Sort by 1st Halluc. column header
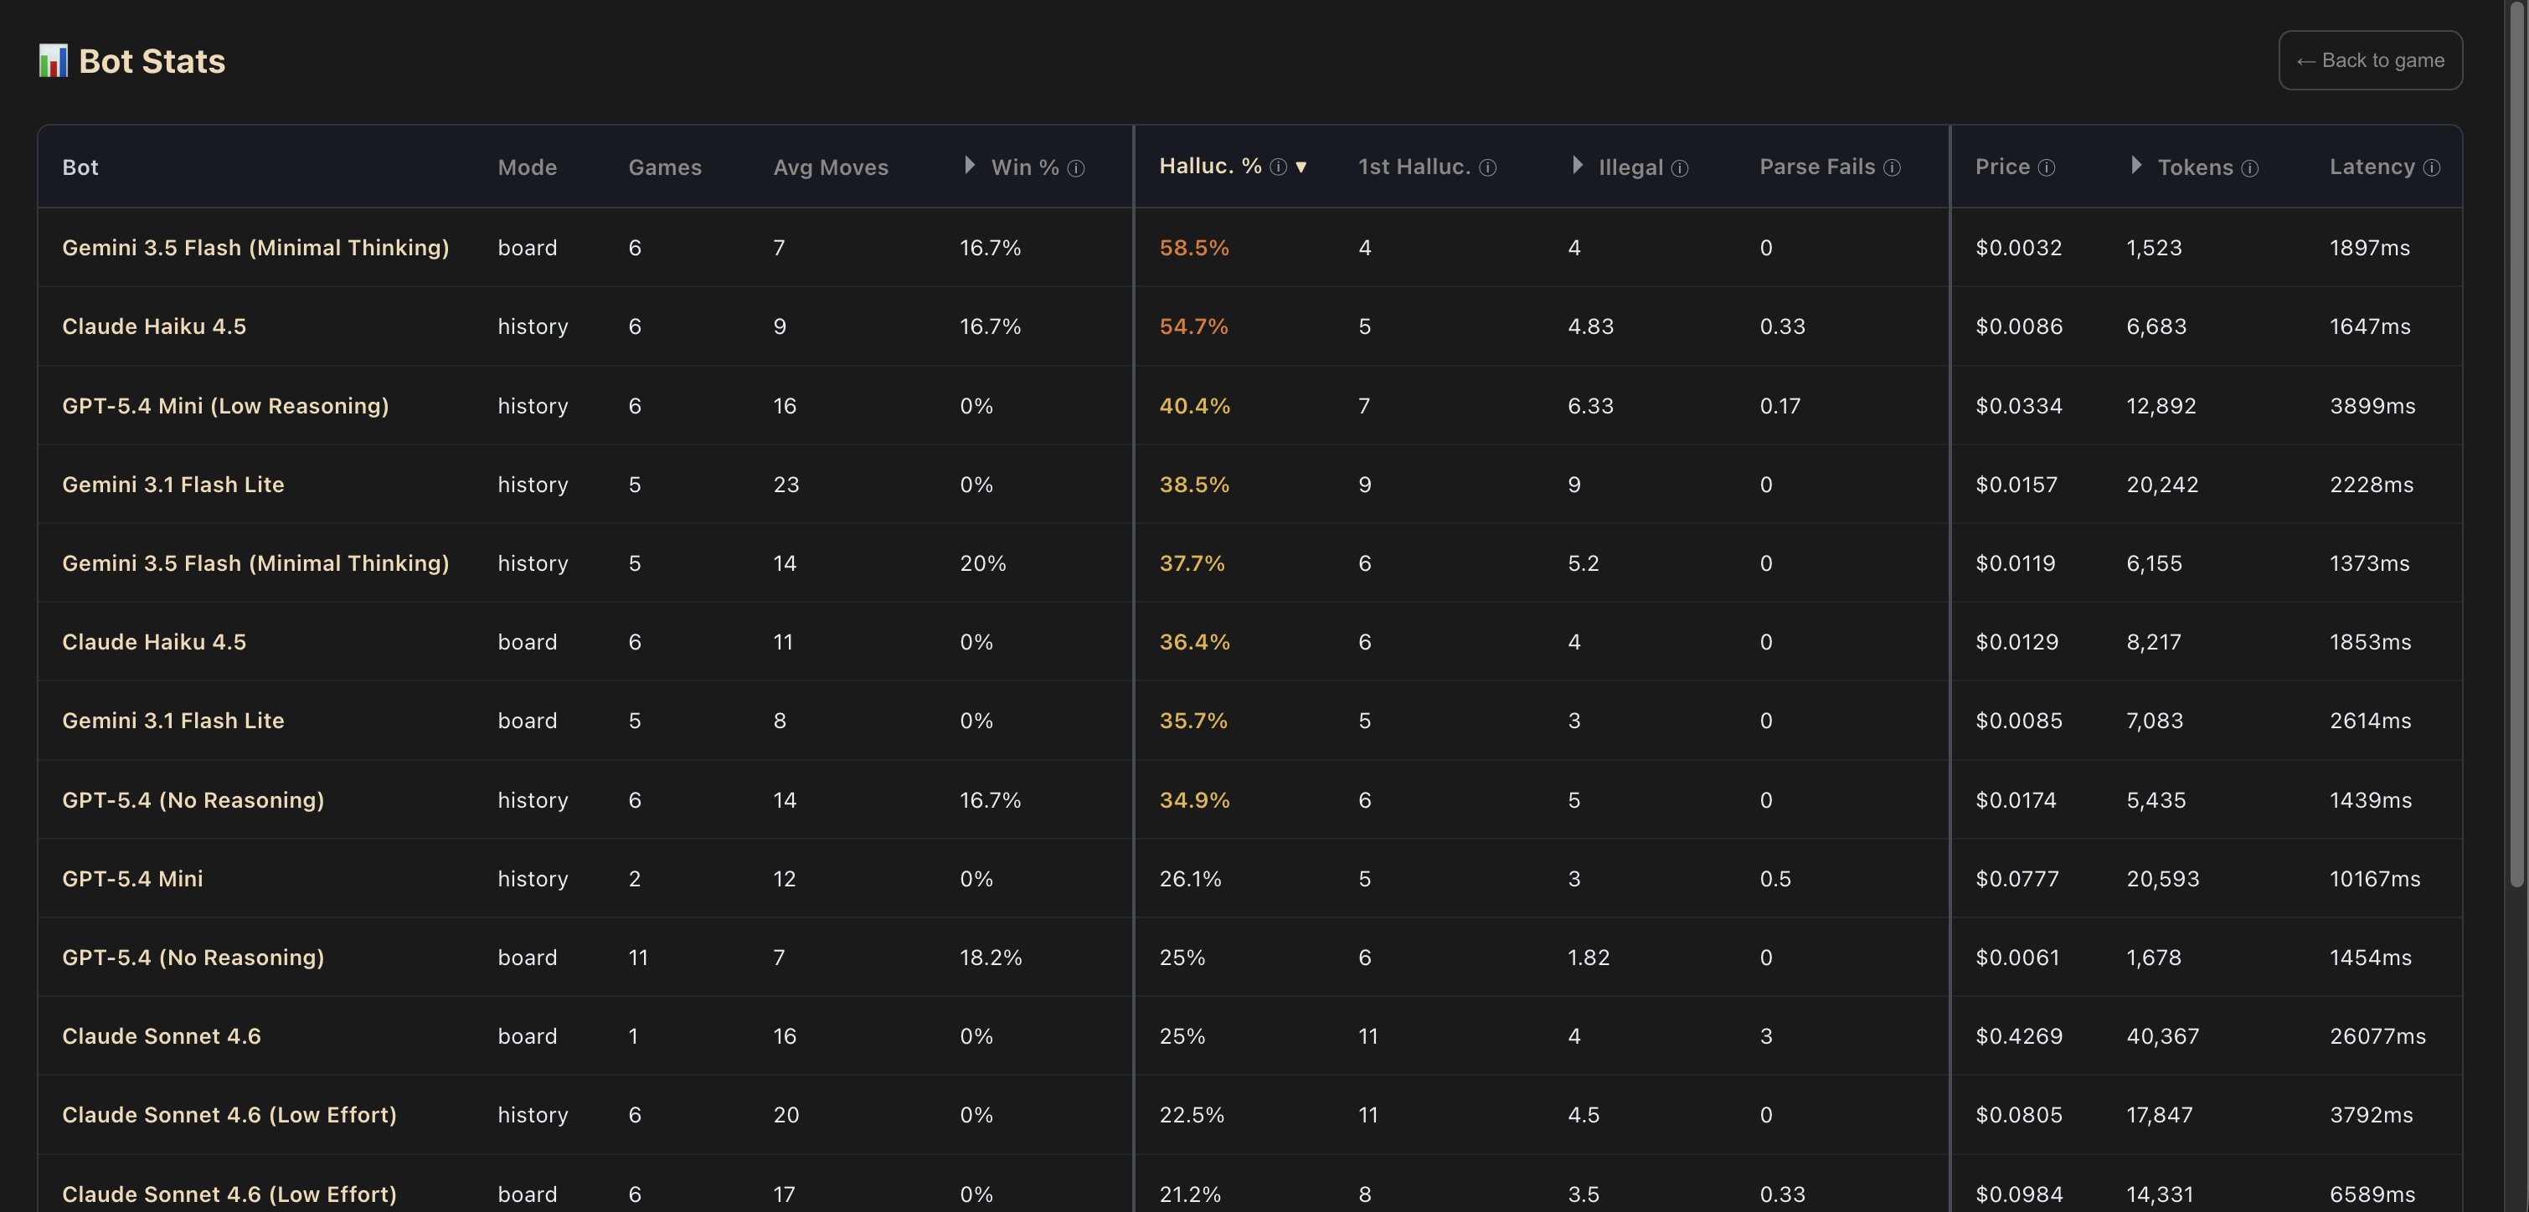This screenshot has height=1212, width=2529. [1414, 167]
